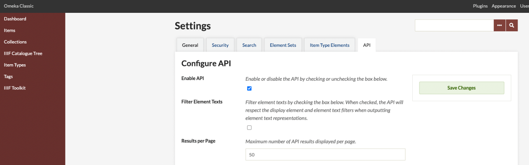Image resolution: width=529 pixels, height=165 pixels.
Task: Open advanced search options ellipsis button
Action: coord(500,25)
